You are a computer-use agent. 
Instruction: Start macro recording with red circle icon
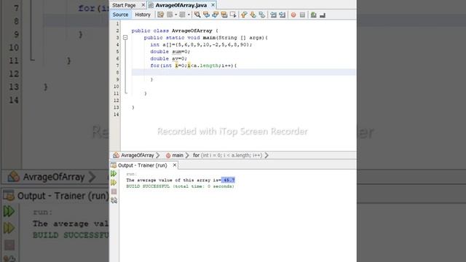click(293, 15)
